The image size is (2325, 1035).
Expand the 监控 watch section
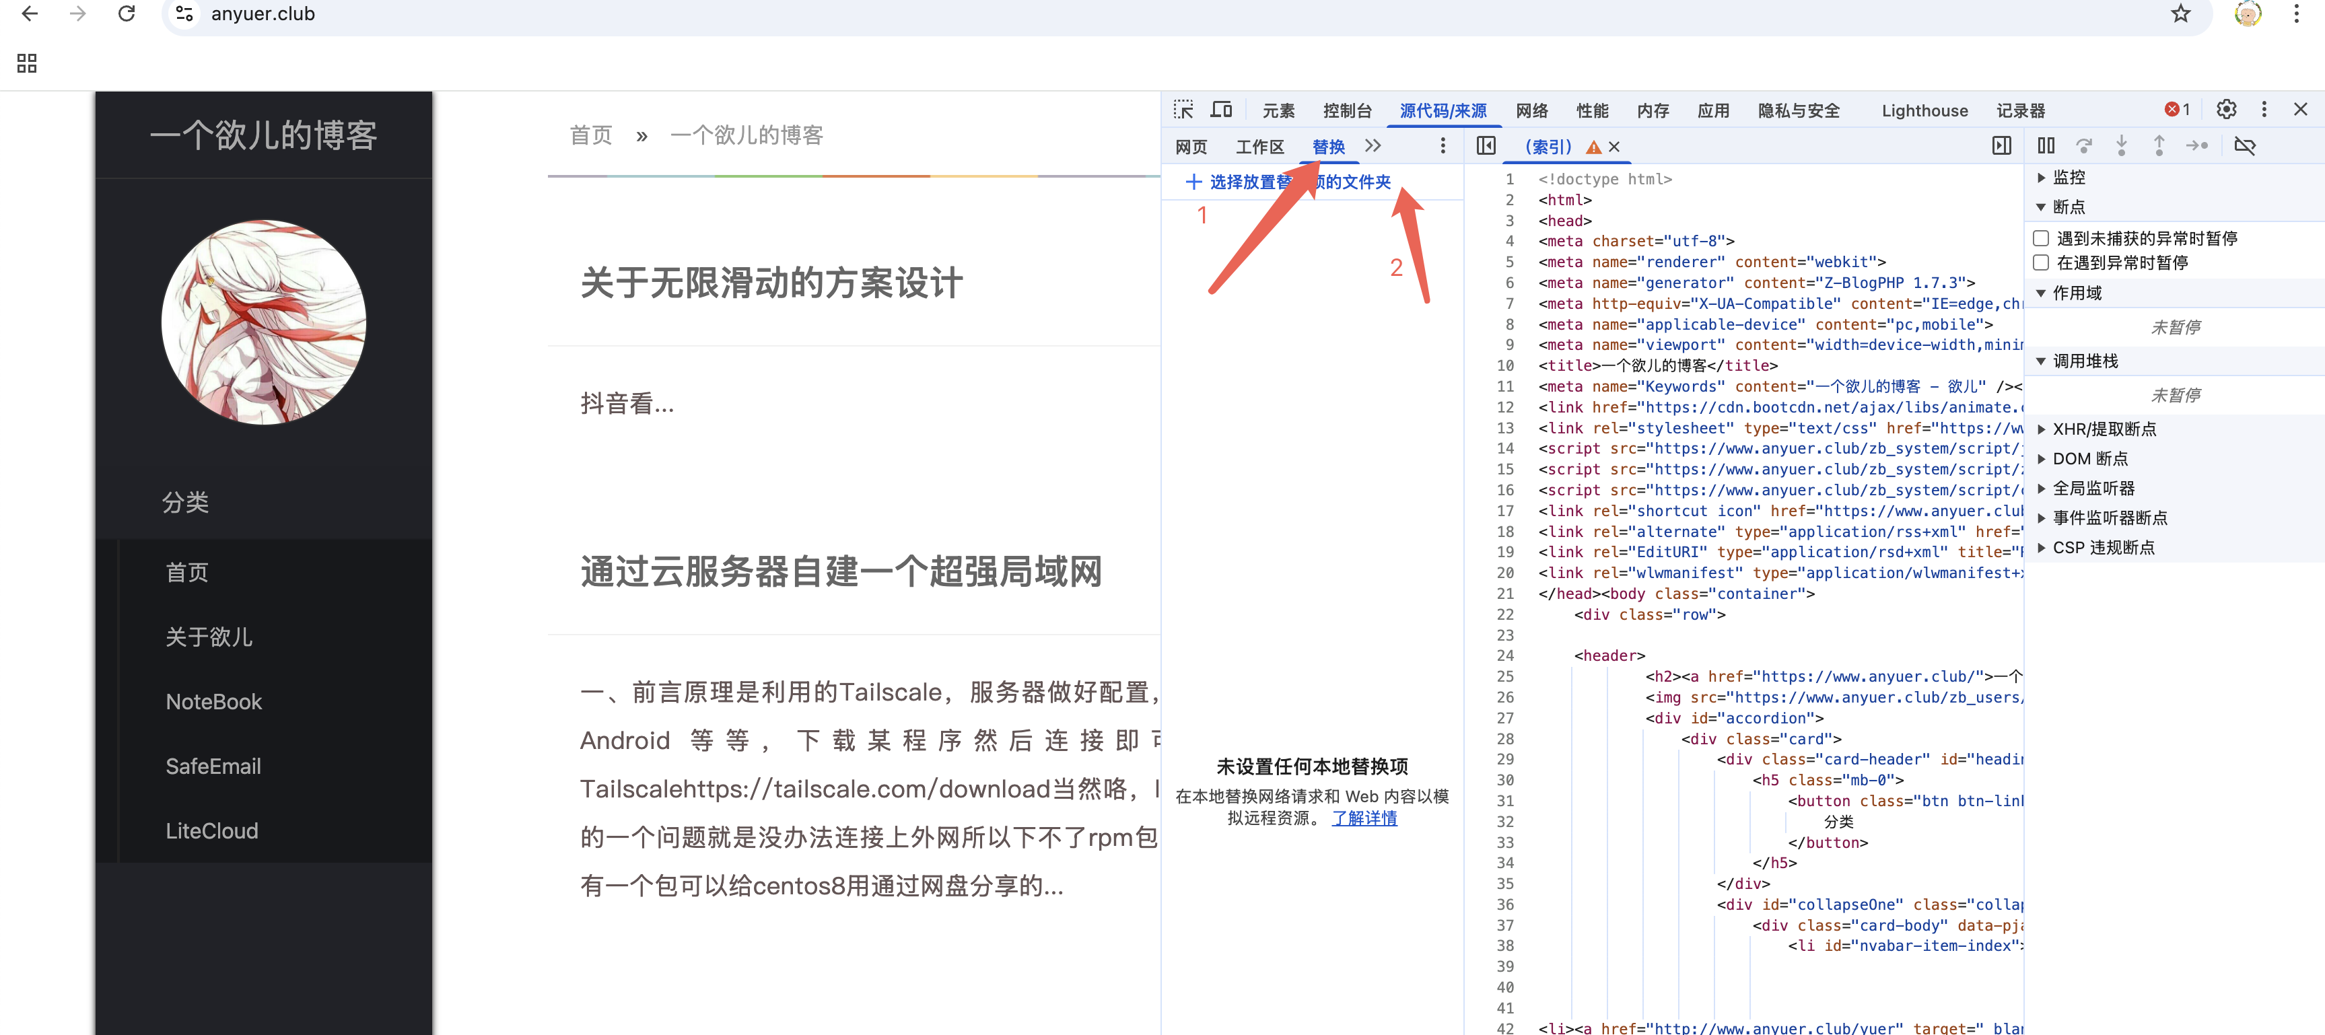click(2068, 178)
